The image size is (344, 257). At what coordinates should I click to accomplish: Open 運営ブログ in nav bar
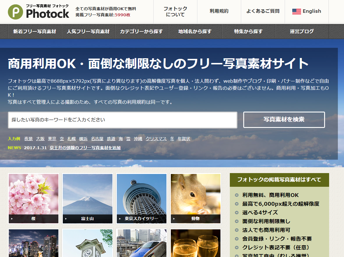point(302,31)
